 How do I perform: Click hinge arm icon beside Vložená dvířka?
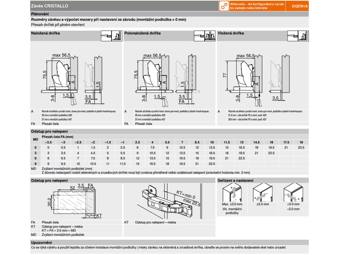(292, 35)
